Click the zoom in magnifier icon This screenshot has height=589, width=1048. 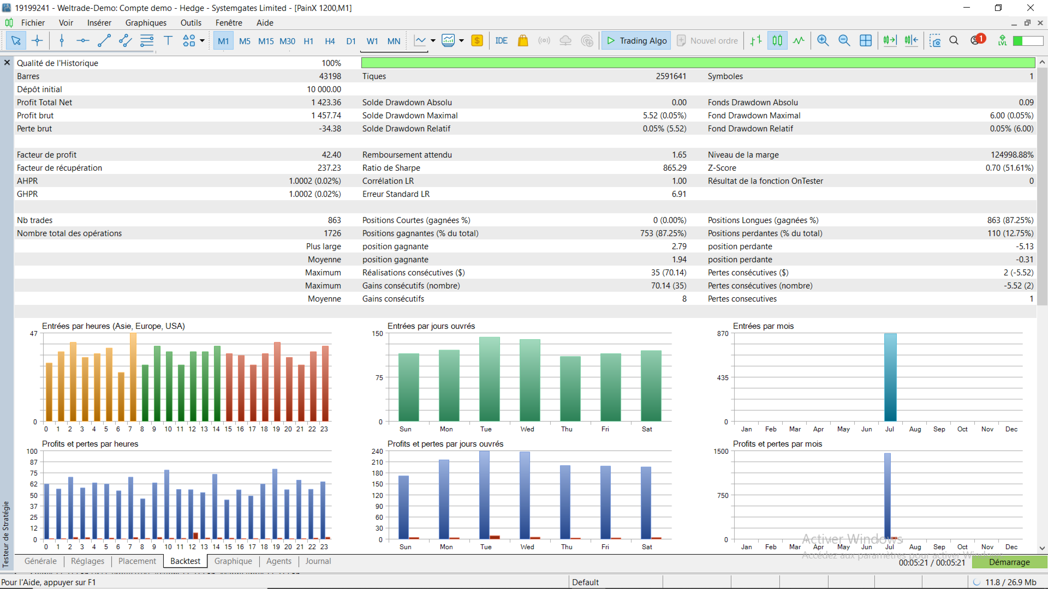pyautogui.click(x=823, y=41)
